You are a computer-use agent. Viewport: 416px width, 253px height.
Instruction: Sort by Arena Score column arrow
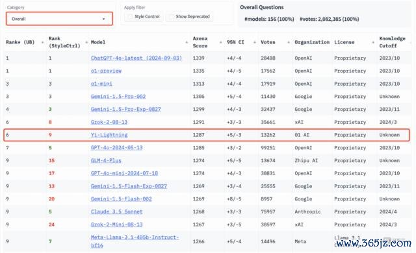(220, 42)
